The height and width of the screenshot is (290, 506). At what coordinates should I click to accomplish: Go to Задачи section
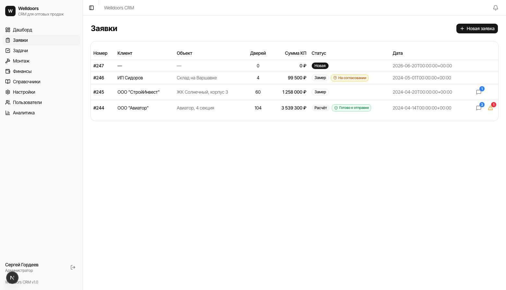tap(41, 51)
